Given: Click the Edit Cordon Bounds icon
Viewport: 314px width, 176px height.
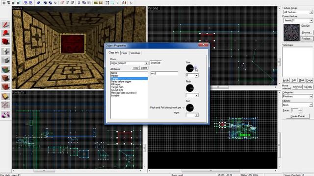Looking at the screenshot, I should [x=101, y=2].
